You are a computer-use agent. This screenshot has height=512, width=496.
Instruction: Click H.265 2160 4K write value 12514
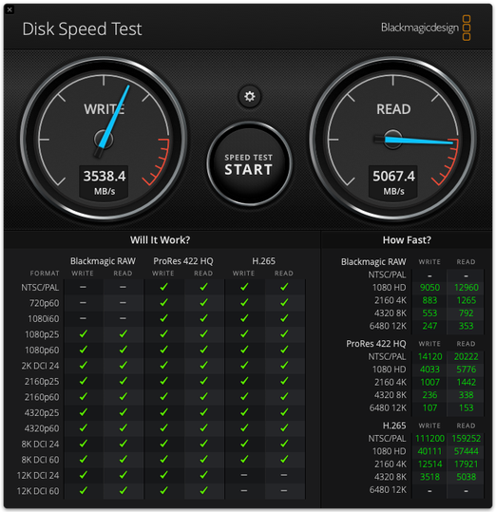429,464
